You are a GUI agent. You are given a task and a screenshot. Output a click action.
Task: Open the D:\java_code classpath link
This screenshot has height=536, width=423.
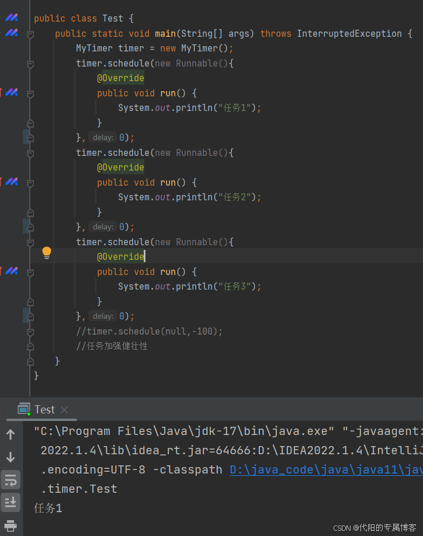(x=326, y=469)
